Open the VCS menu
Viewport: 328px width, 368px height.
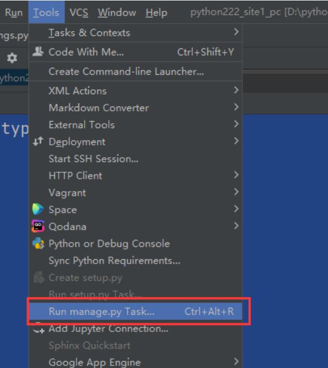[79, 12]
